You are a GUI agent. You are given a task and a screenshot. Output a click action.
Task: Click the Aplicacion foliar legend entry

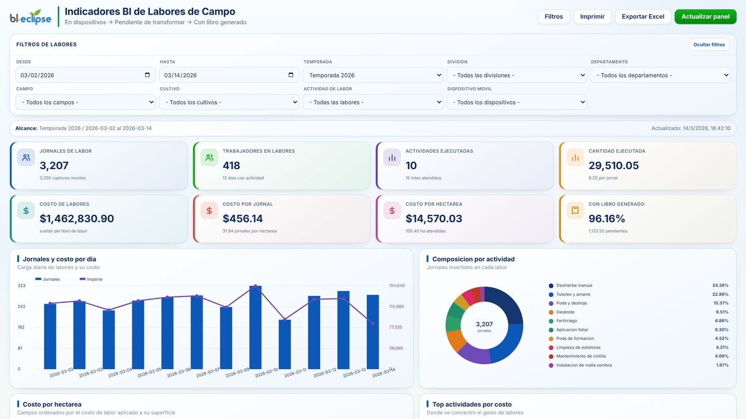[x=638, y=330]
